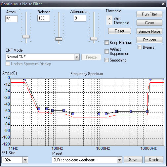Click the Attenuation slider handle
This screenshot has height=167, width=167.
pos(94,39)
